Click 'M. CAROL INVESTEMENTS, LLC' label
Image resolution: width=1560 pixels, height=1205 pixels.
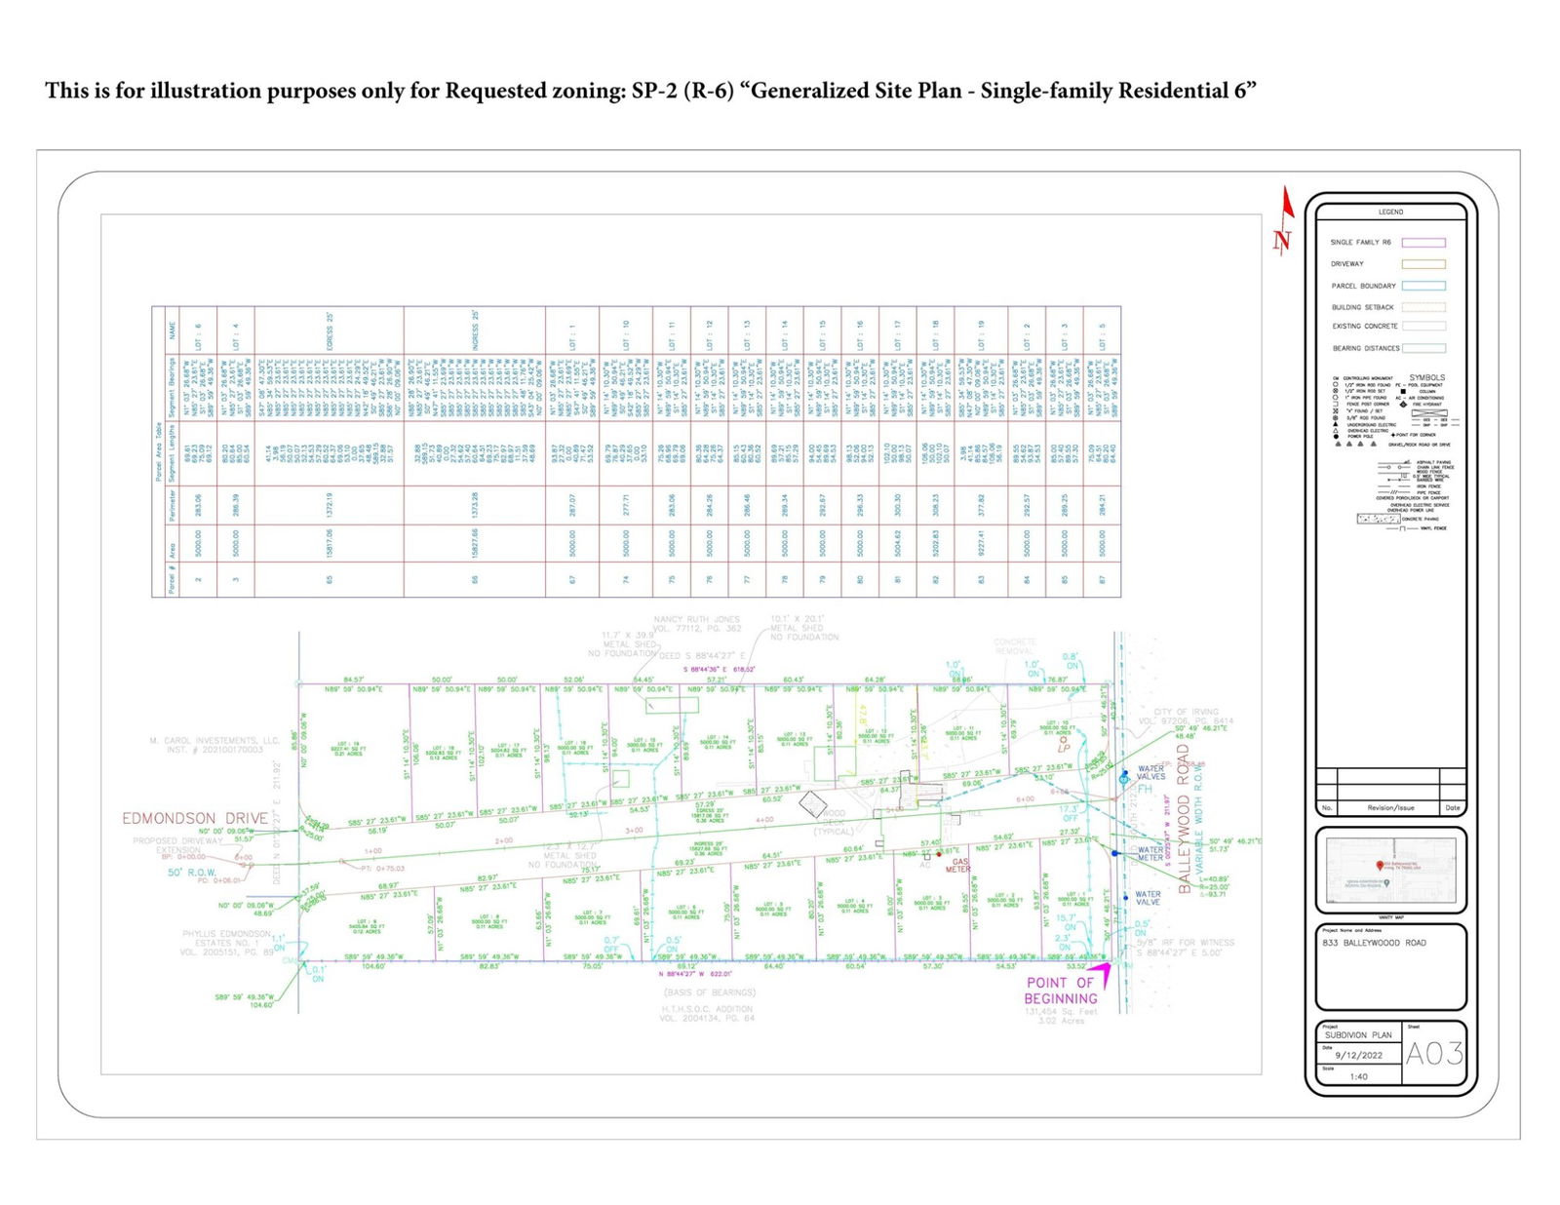pyautogui.click(x=214, y=741)
